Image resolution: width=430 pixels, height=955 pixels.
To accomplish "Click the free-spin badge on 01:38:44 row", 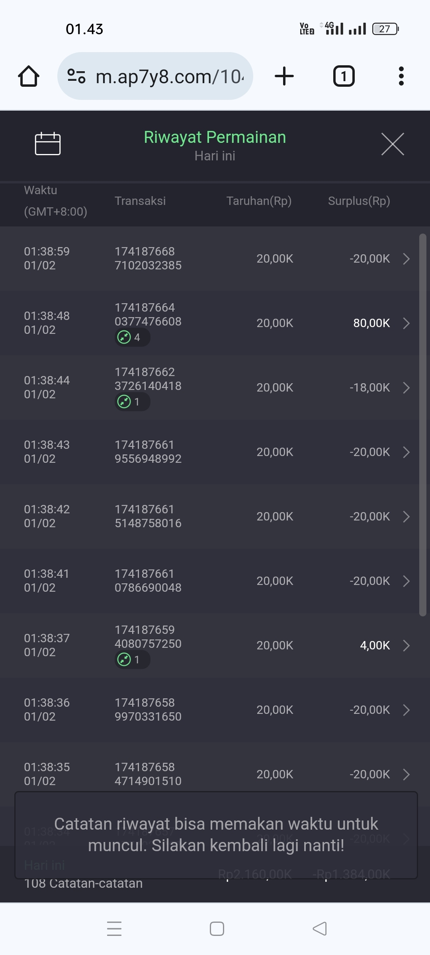I will (x=132, y=402).
